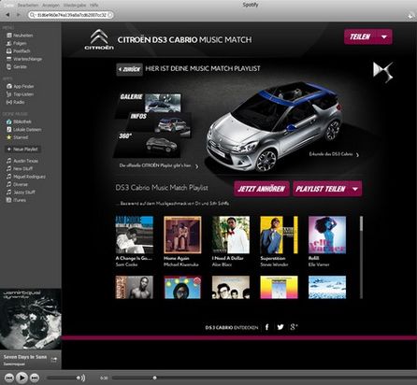Click the Michael Kiwanuka artist name
Viewport: 417px width, 385px height.
tap(181, 264)
